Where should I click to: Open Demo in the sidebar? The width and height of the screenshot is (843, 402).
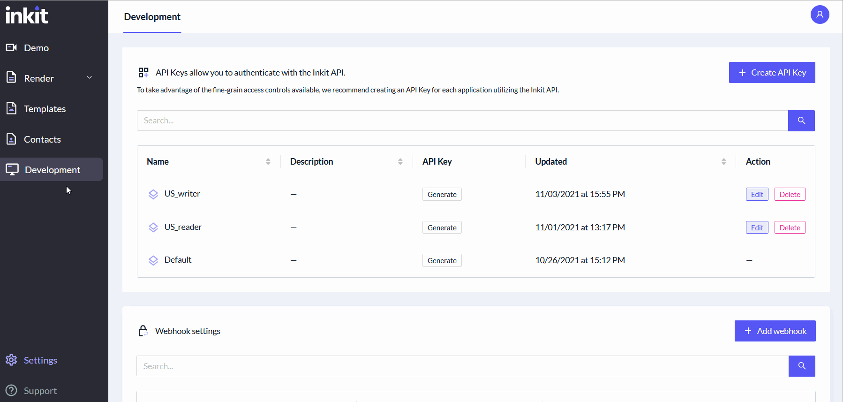(36, 48)
